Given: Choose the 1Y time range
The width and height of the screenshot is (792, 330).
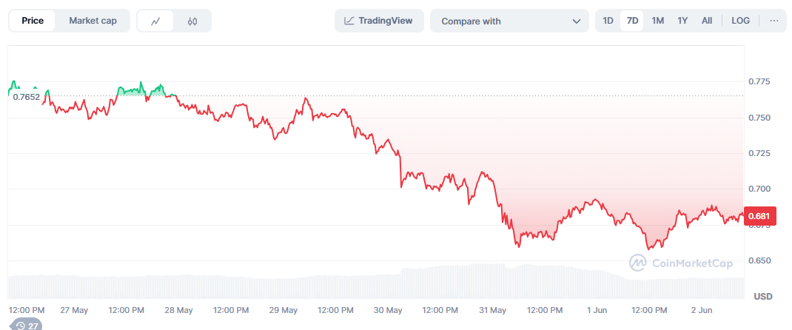Looking at the screenshot, I should coord(682,21).
